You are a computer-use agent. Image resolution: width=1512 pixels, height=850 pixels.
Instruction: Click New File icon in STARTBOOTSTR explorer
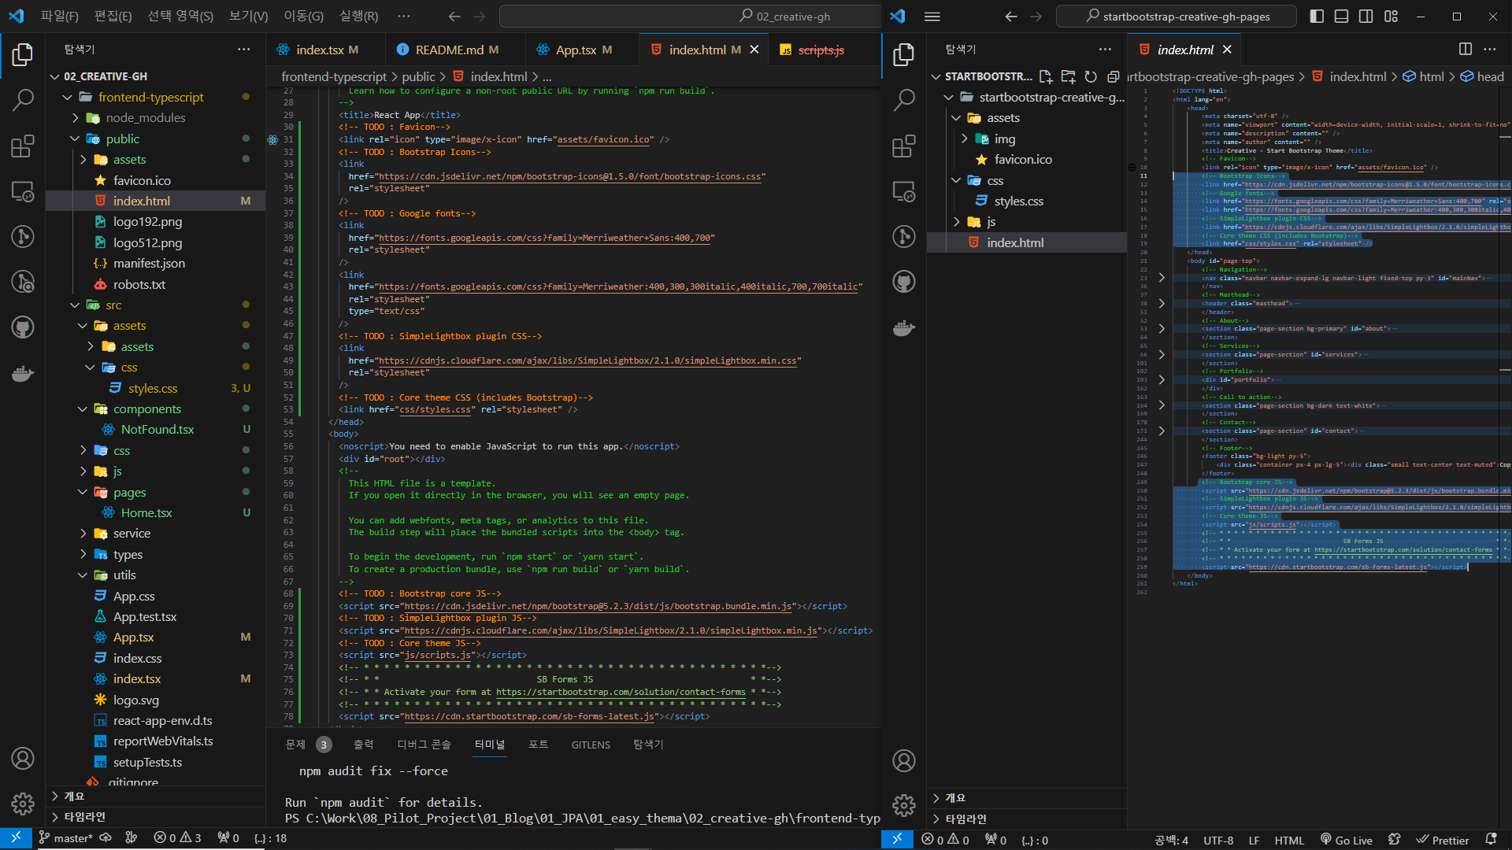[x=1046, y=76]
